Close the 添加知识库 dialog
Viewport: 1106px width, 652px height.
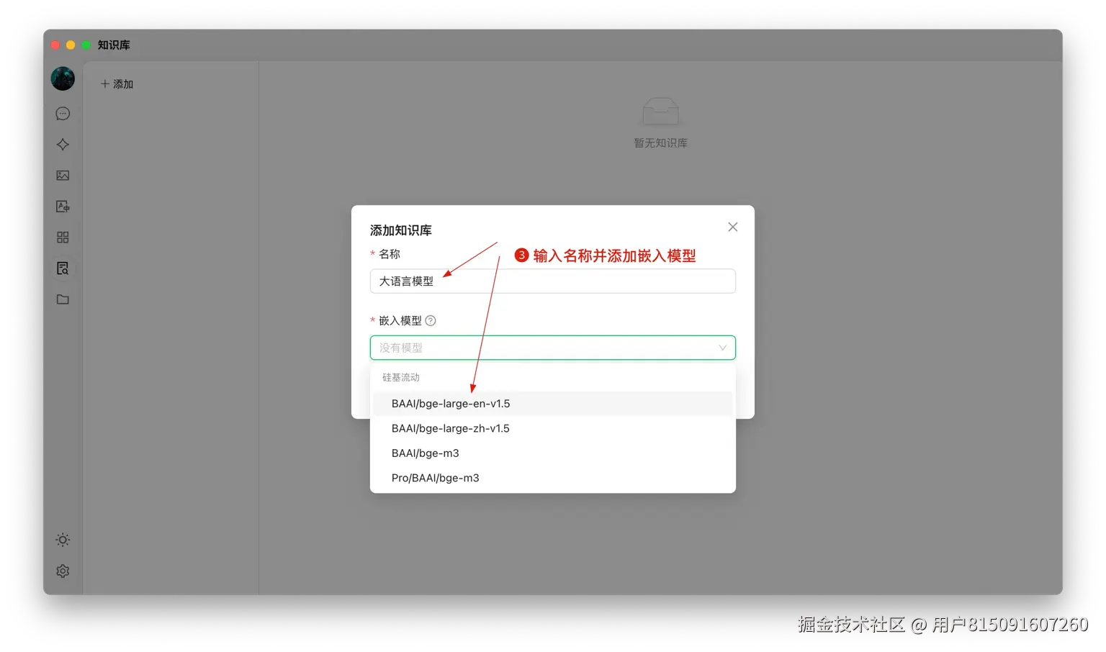pyautogui.click(x=732, y=227)
